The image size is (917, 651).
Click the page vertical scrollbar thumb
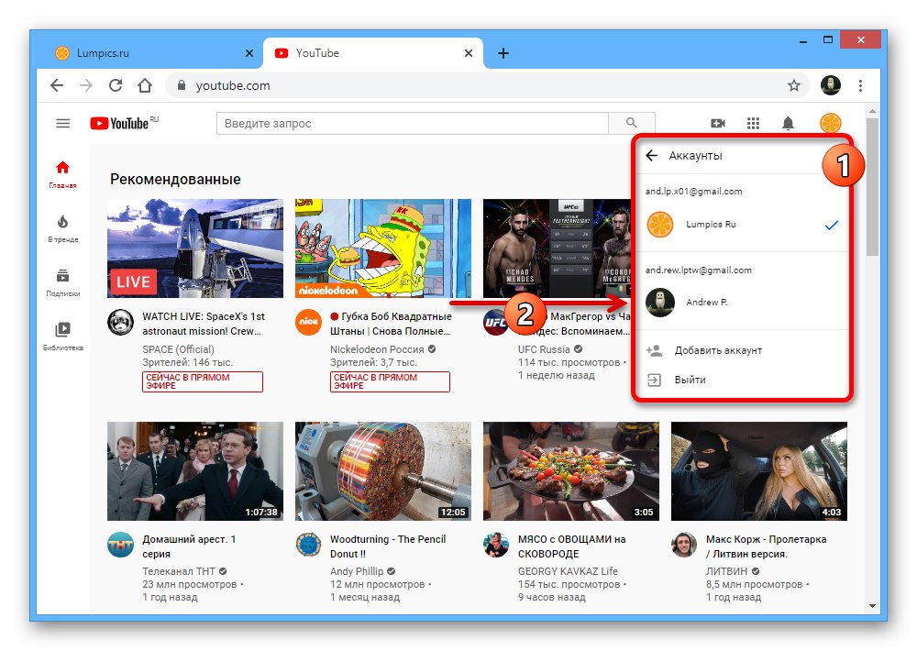(872, 187)
